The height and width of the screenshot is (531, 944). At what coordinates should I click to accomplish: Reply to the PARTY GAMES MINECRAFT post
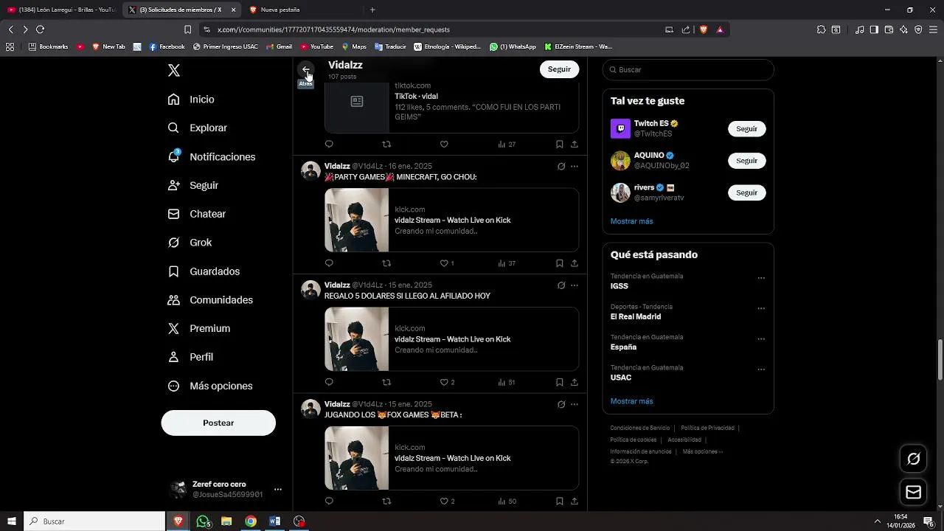coord(329,263)
